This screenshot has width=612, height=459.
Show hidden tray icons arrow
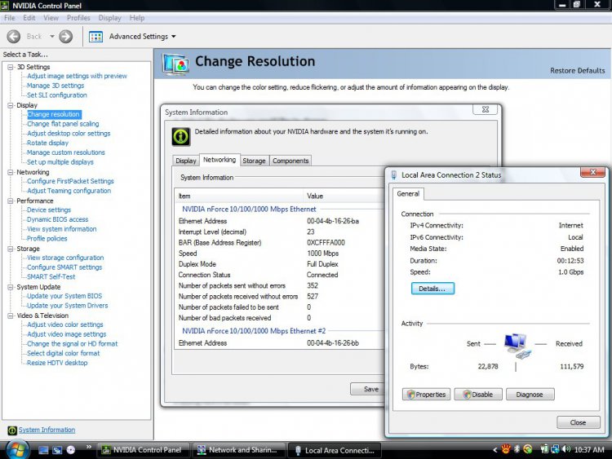pyautogui.click(x=495, y=450)
